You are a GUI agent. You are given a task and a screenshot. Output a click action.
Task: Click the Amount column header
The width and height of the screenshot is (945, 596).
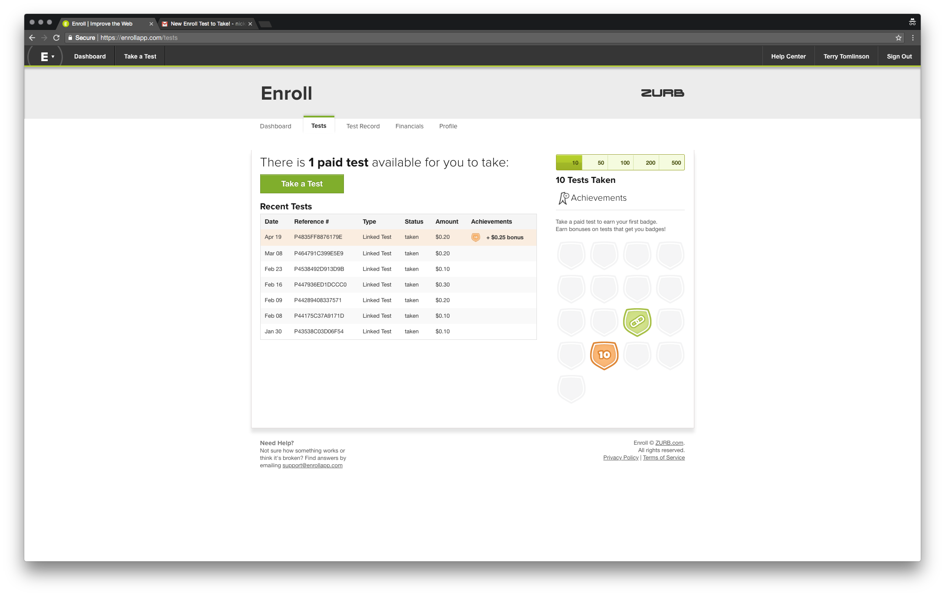click(x=447, y=221)
